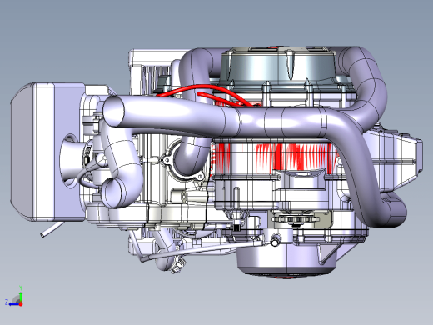433x325 pixels.
Task: Select the large horizontal exhaust pipe
Action: point(222,119)
